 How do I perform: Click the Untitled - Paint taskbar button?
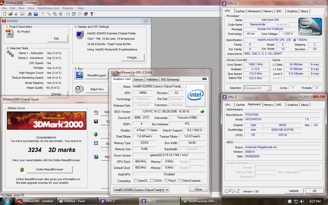77,201
